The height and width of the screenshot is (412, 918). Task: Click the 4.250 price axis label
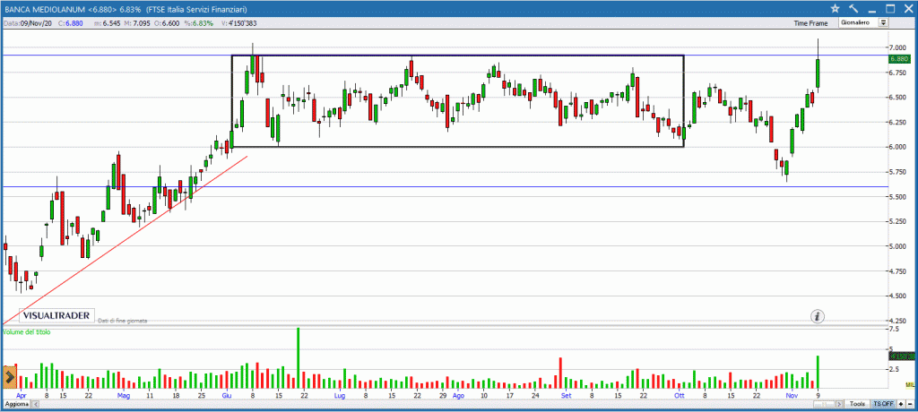[898, 321]
